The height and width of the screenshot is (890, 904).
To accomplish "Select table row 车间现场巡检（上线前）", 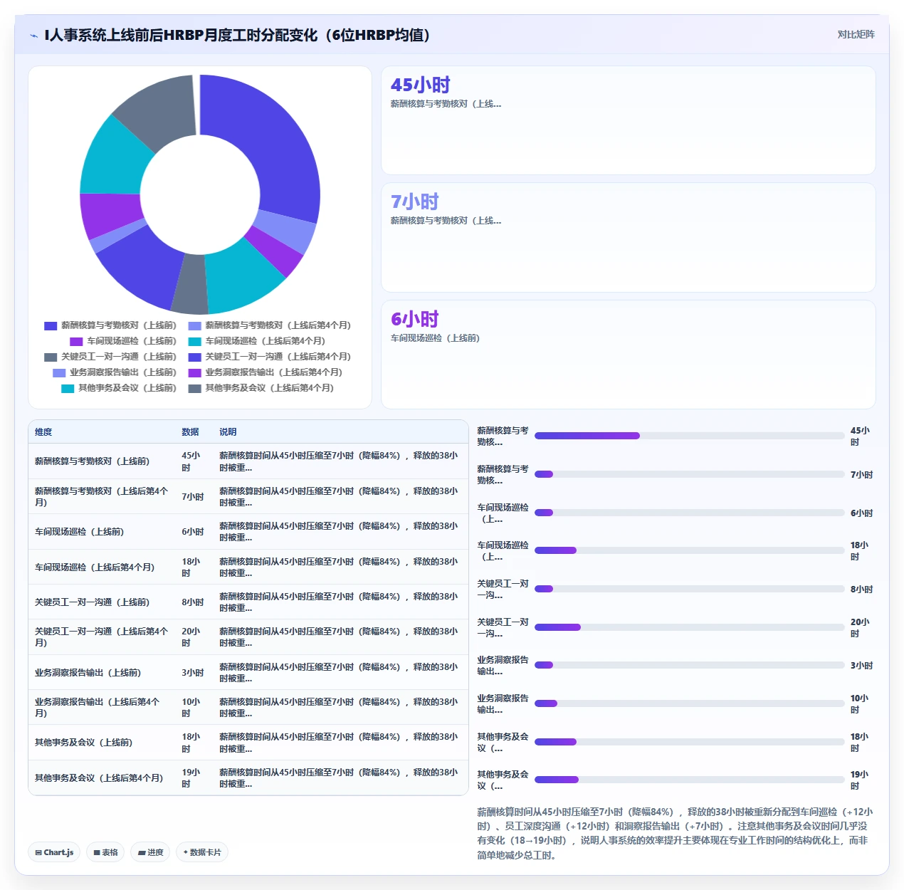I will pyautogui.click(x=248, y=532).
